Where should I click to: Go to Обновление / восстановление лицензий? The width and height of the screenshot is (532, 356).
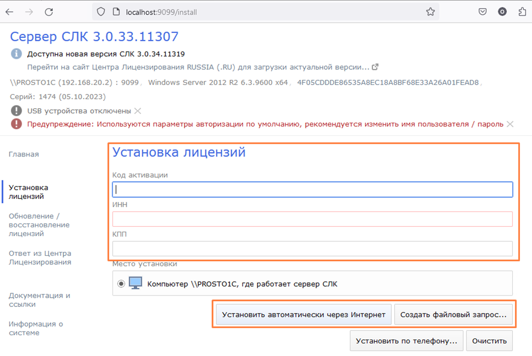tap(39, 225)
